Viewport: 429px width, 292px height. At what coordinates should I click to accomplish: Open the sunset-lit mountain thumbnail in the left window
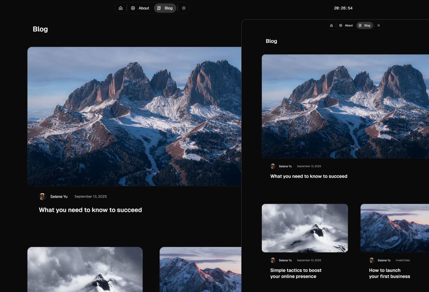click(200, 269)
